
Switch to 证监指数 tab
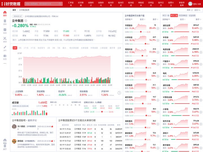(x=192, y=15)
